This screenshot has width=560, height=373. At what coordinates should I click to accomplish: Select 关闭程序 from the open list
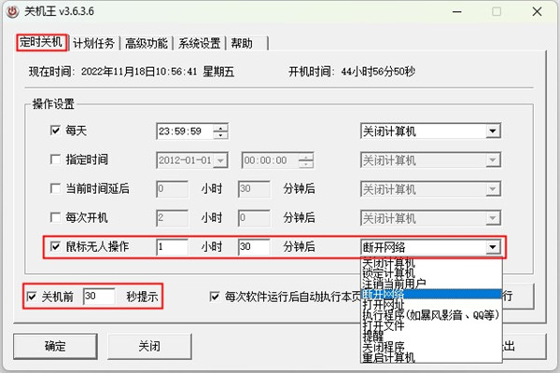pyautogui.click(x=431, y=347)
